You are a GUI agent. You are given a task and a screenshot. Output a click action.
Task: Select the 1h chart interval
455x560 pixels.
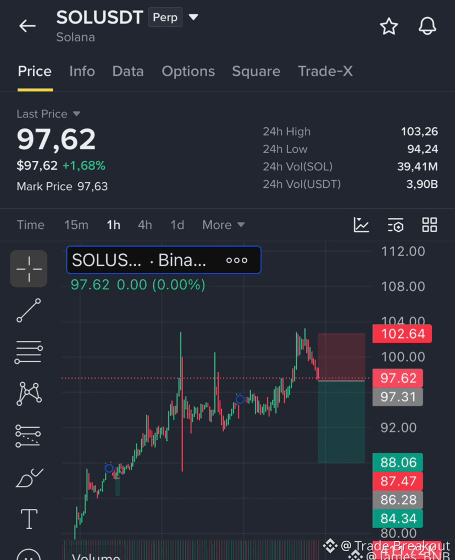click(x=113, y=225)
